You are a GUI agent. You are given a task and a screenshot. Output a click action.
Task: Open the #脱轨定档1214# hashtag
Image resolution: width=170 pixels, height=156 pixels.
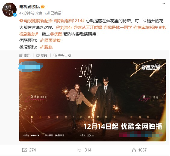click(69, 21)
